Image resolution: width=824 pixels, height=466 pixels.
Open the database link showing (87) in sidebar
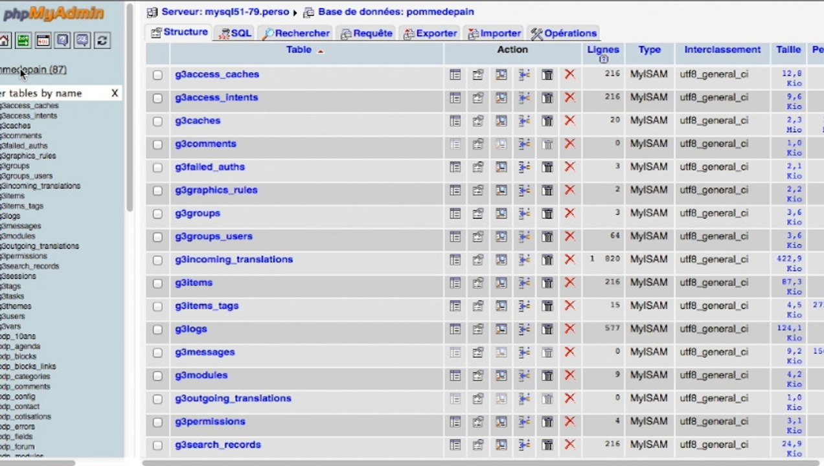click(x=33, y=69)
